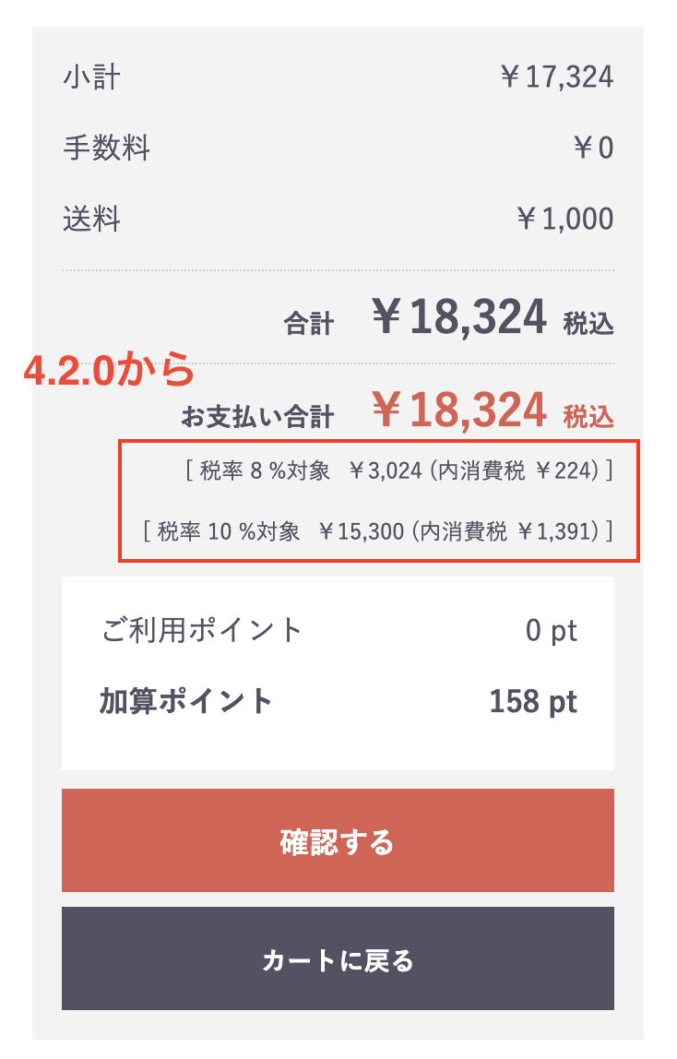The height and width of the screenshot is (1059, 677).
Task: Click the fee amount ￥0
Action: tap(592, 148)
